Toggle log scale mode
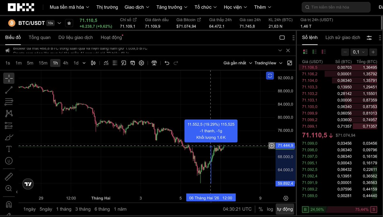The width and height of the screenshot is (383, 217). (x=270, y=209)
